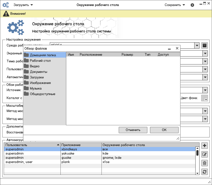This screenshot has width=212, height=185.
Task: Select the Видео folder in sidebar
Action: tap(34, 66)
